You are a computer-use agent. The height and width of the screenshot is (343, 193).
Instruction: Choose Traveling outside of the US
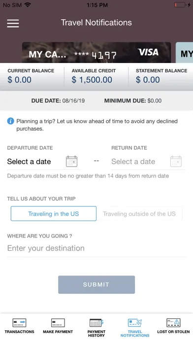point(139,213)
